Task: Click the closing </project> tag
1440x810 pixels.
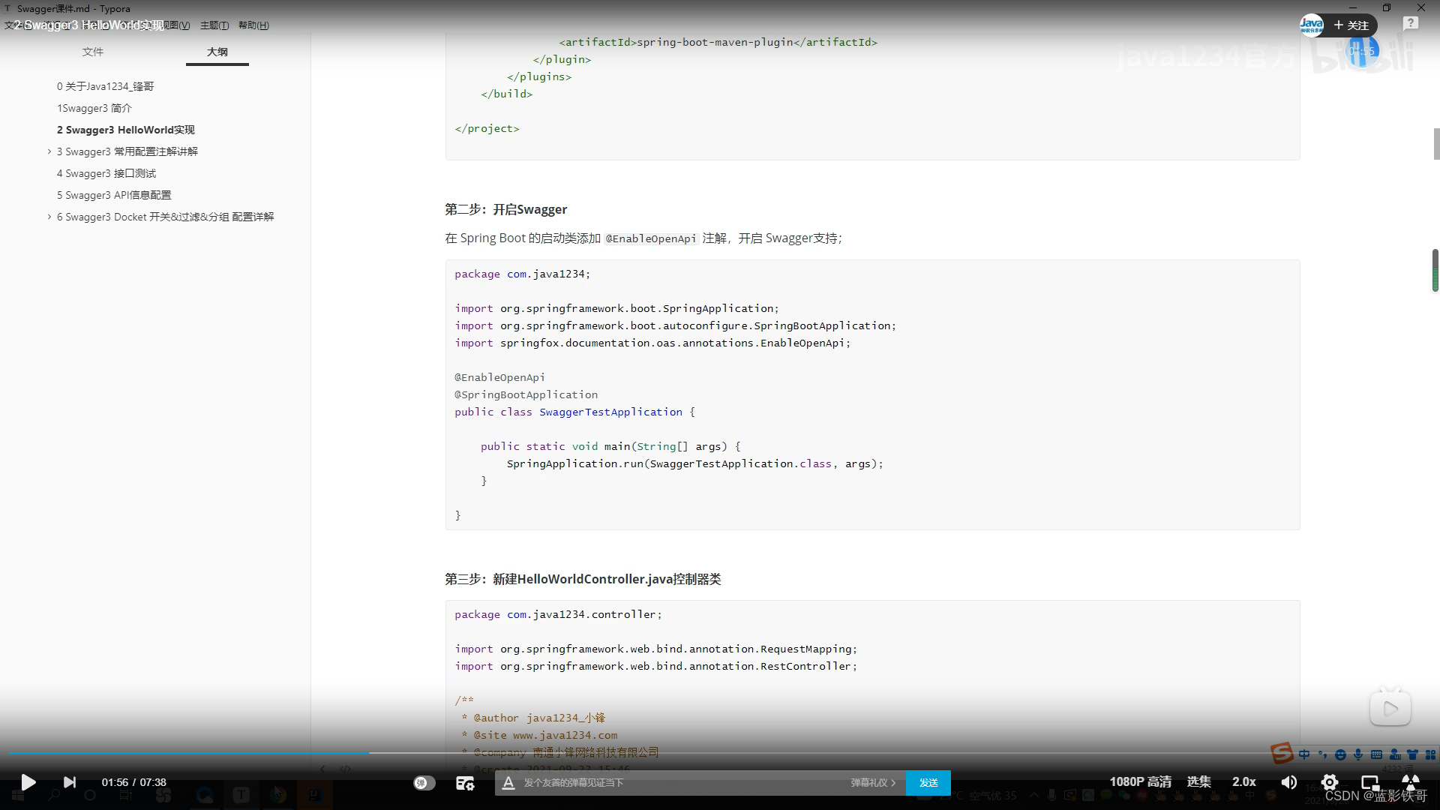Action: pyautogui.click(x=487, y=128)
